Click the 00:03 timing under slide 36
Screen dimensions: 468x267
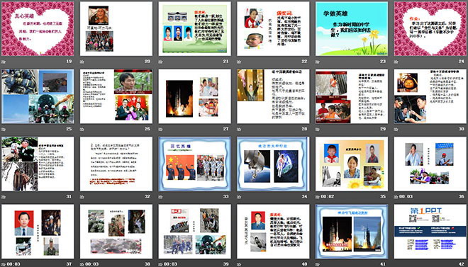coord(406,197)
